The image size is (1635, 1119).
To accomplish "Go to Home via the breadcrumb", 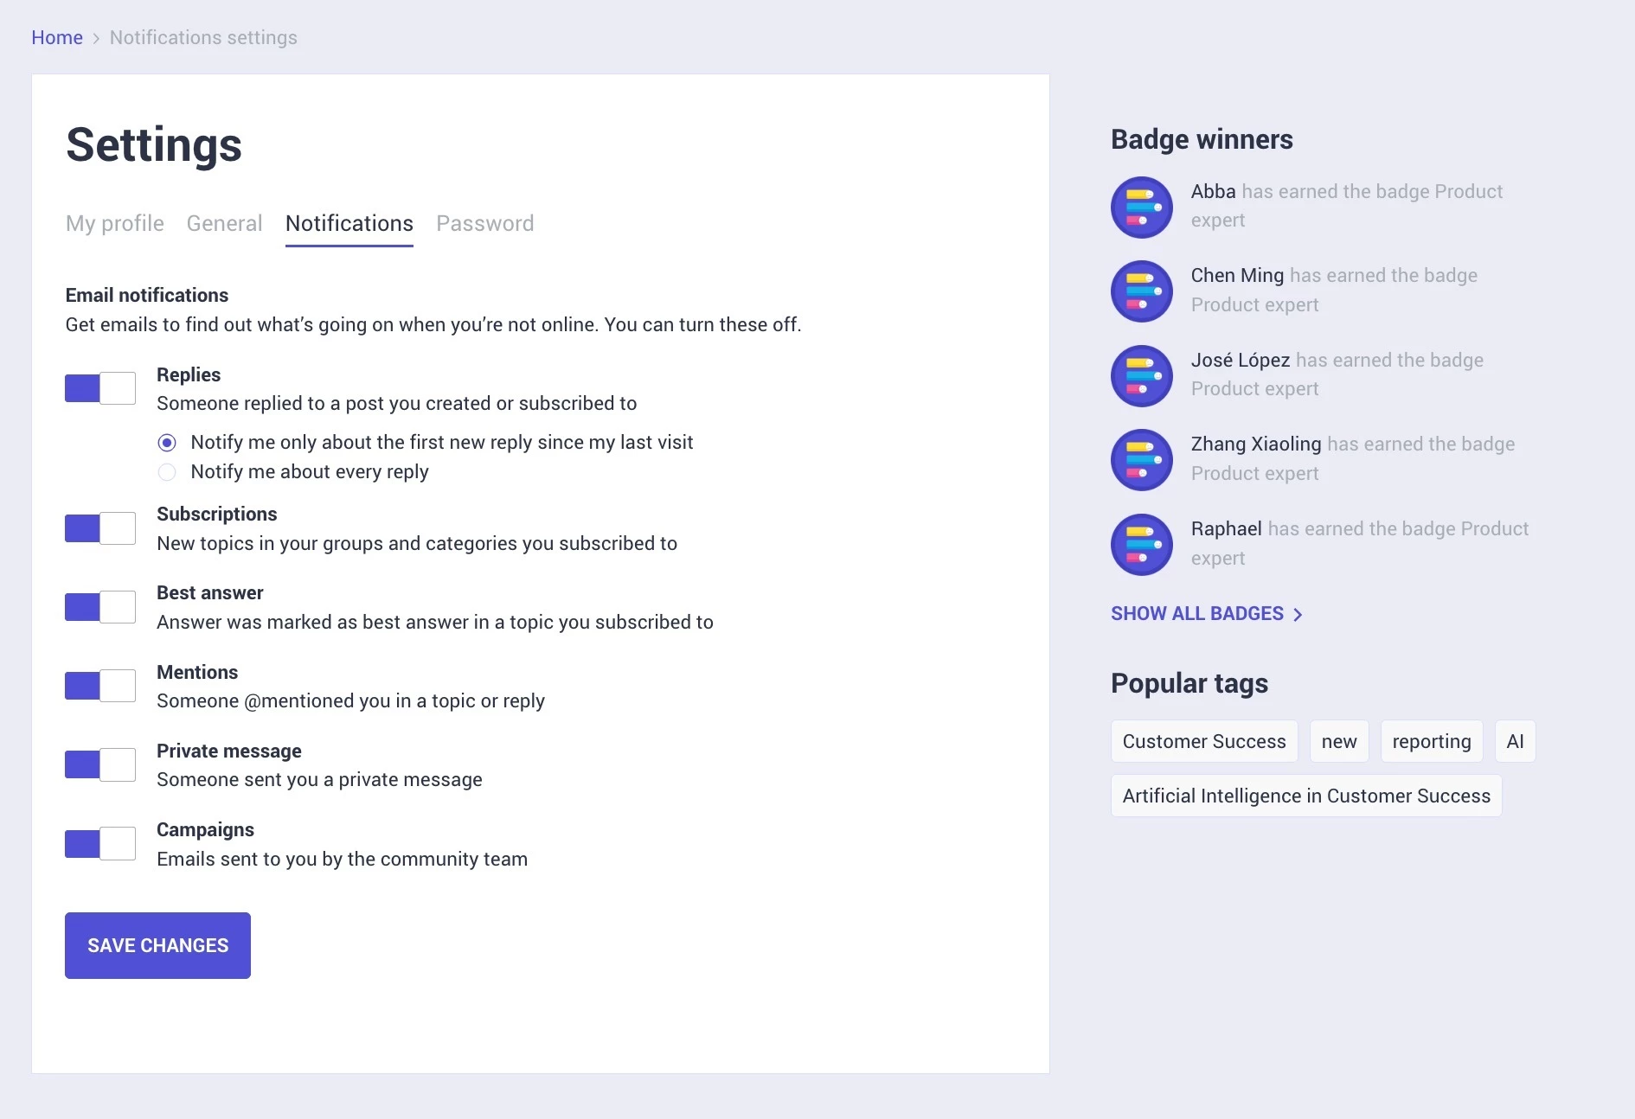I will (57, 37).
